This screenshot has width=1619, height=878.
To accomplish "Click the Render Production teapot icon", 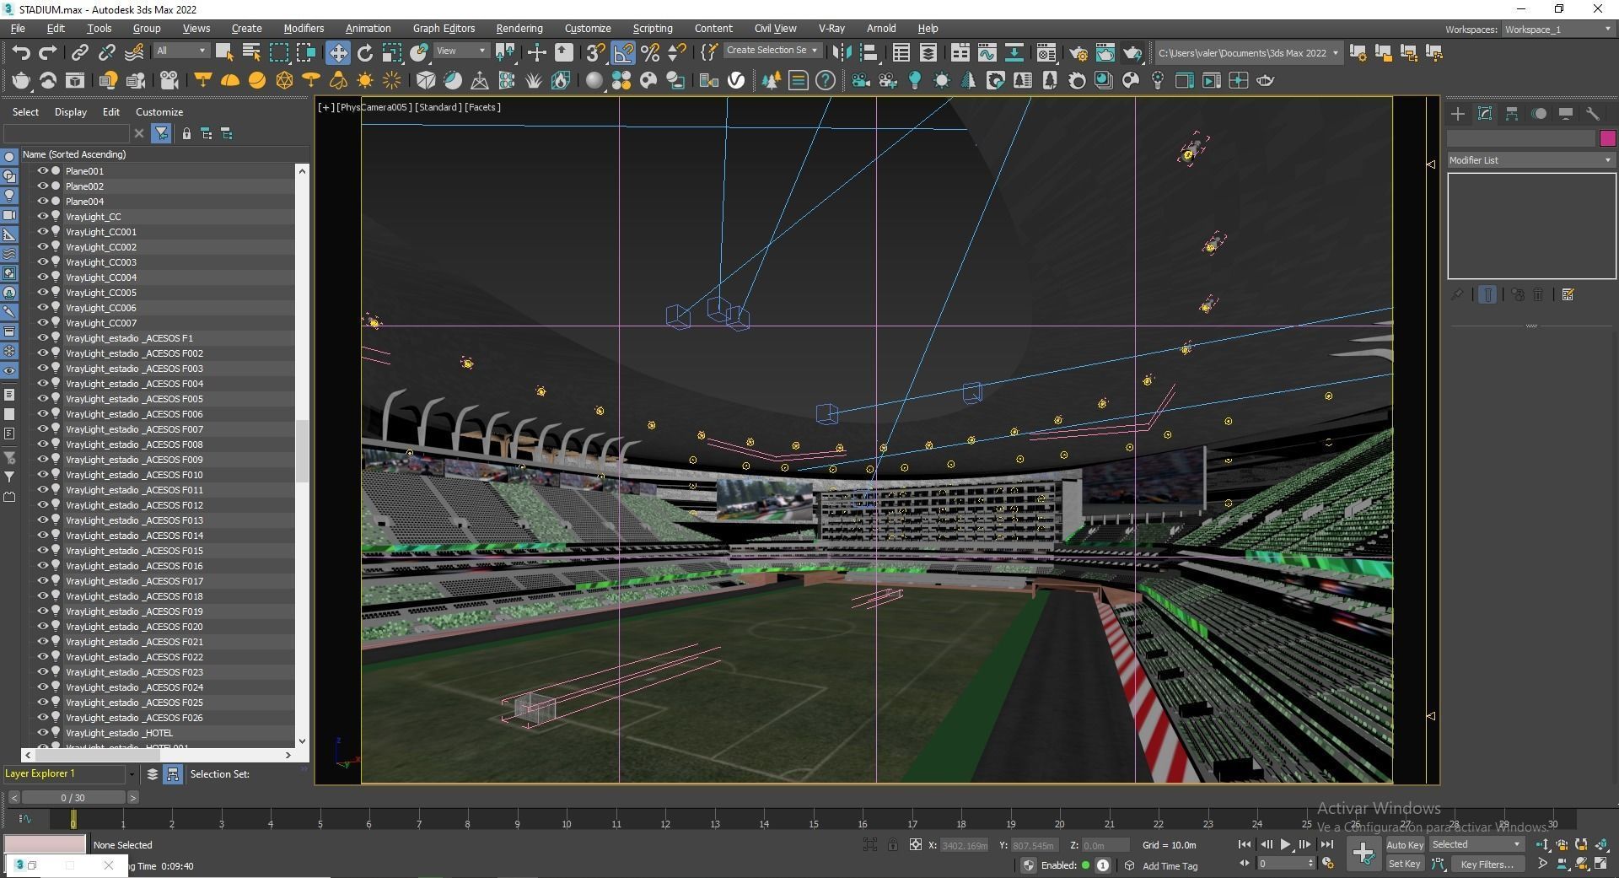I will pyautogui.click(x=1132, y=52).
